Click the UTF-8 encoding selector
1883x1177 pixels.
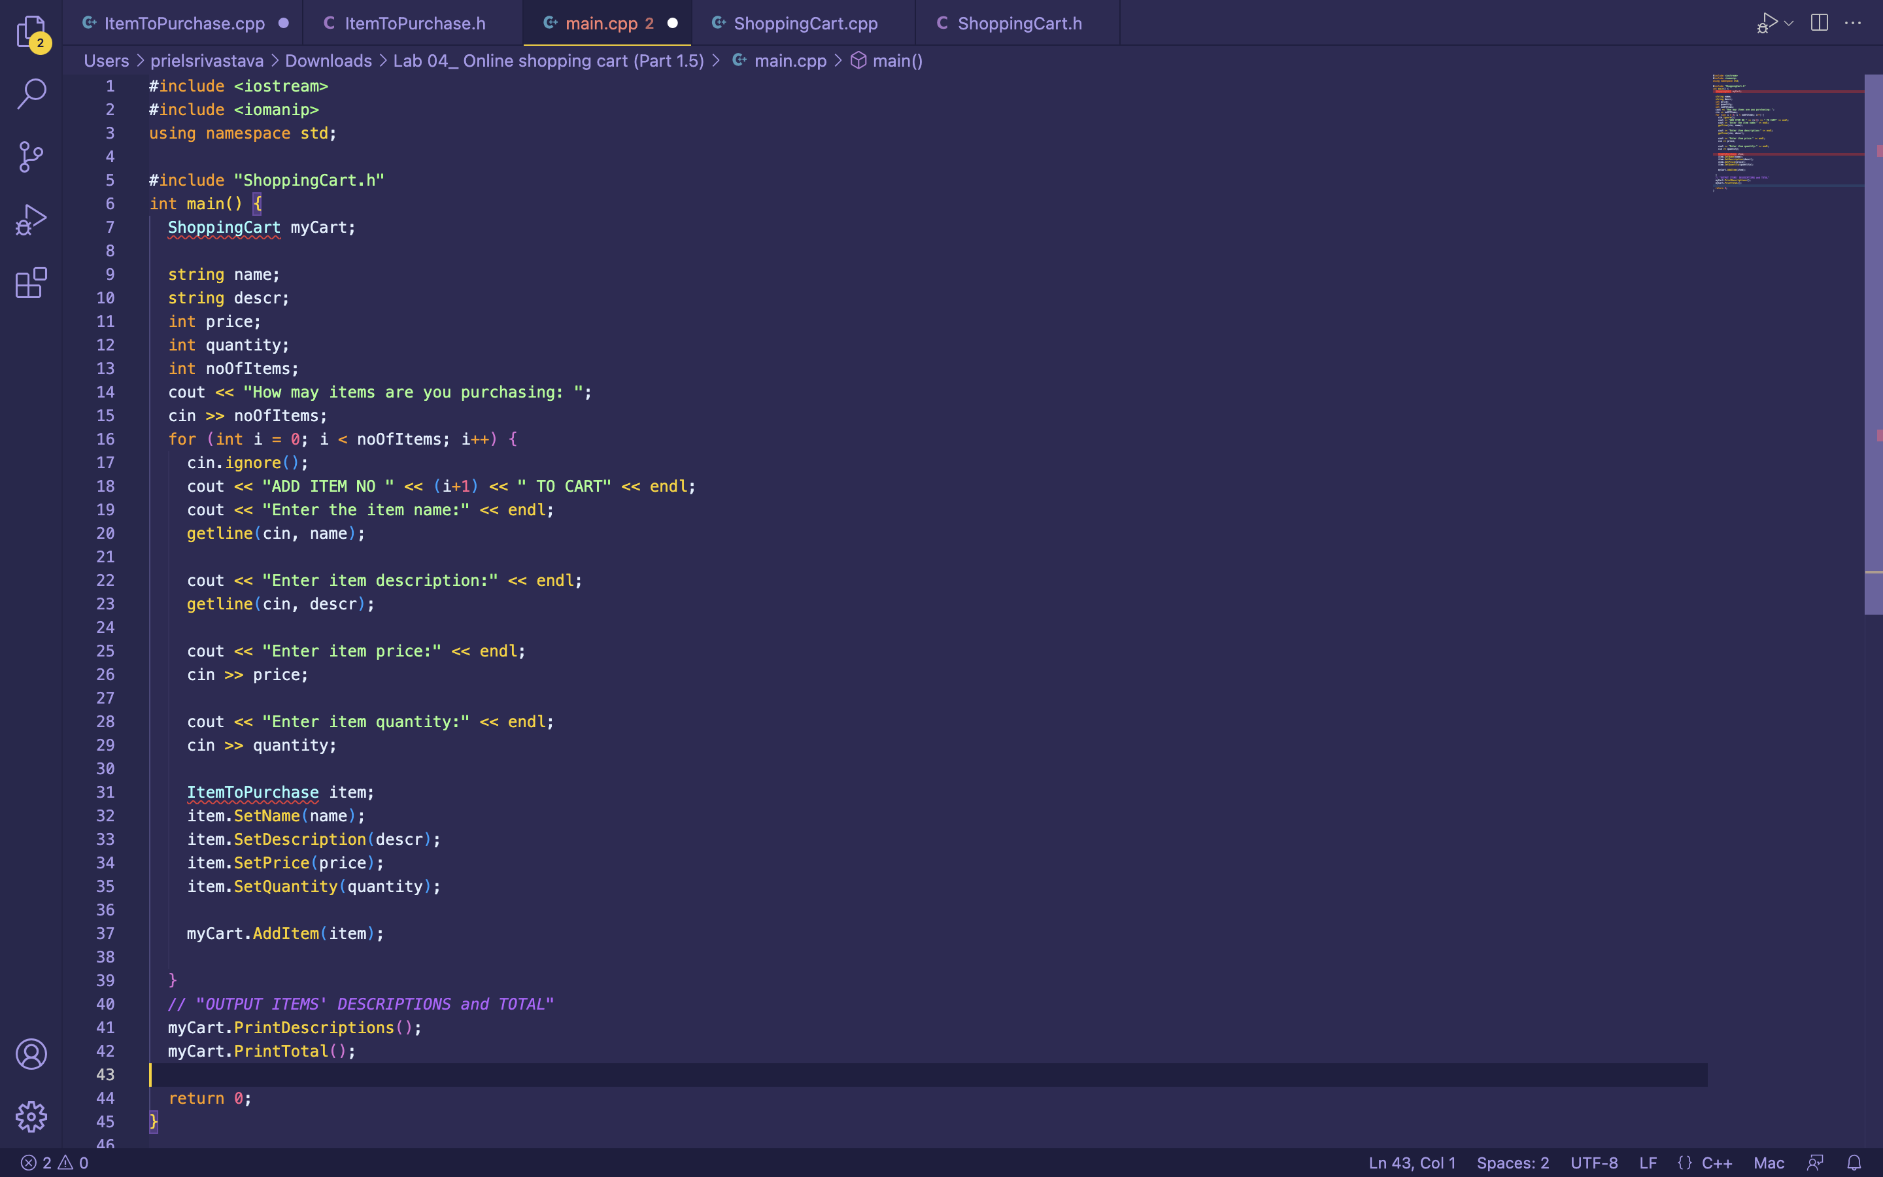pos(1593,1162)
